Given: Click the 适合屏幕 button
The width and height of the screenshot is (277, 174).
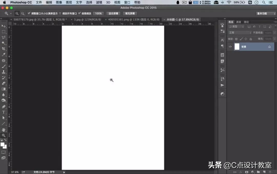Looking at the screenshot, I should click(x=113, y=14).
